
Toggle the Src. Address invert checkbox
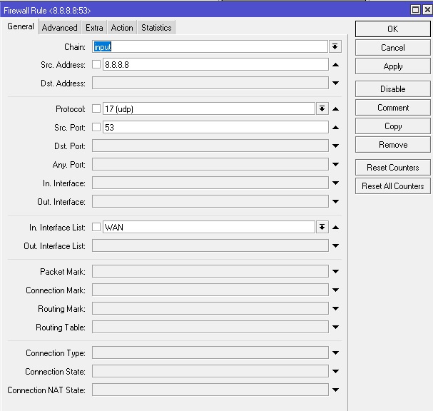(x=96, y=64)
